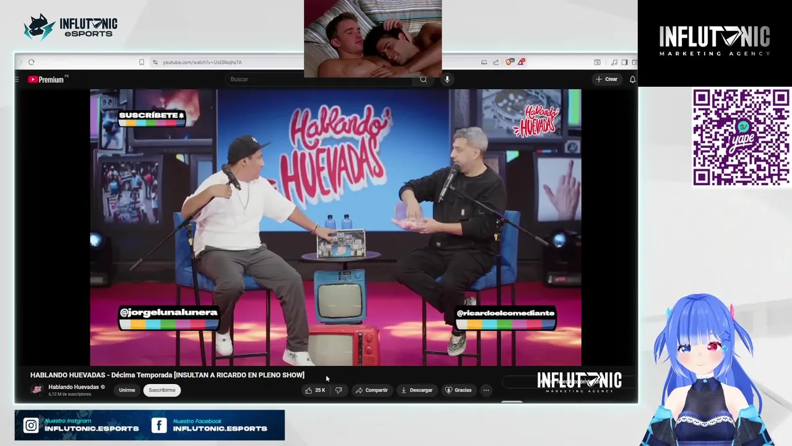This screenshot has width=792, height=446.
Task: Click the video title HABLANDO HUEVADAS text
Action: (167, 375)
